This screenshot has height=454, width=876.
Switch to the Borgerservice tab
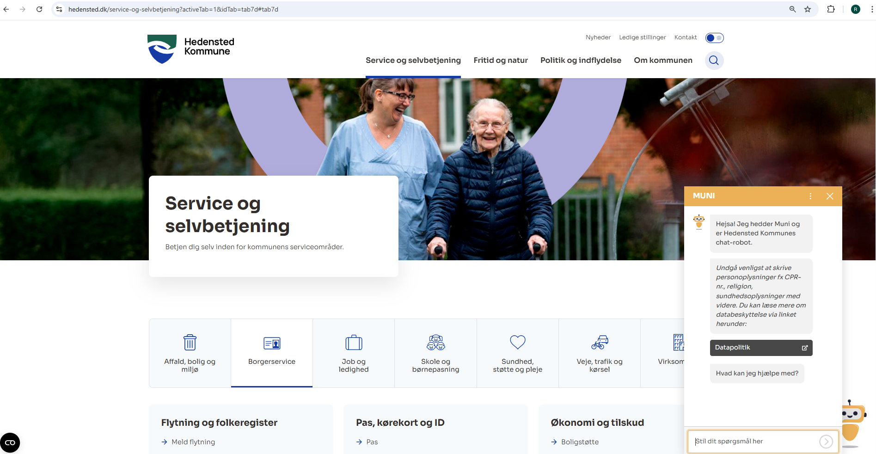pyautogui.click(x=272, y=353)
